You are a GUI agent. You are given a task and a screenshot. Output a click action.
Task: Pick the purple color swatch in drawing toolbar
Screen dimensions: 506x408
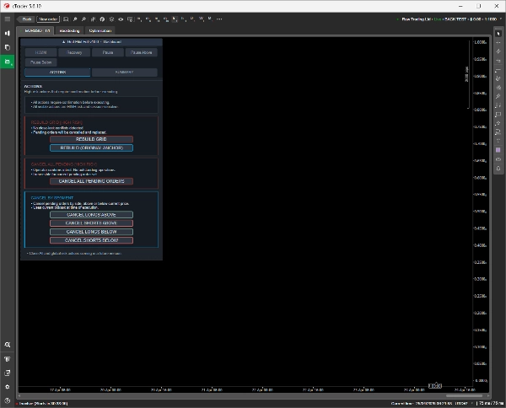(498, 149)
